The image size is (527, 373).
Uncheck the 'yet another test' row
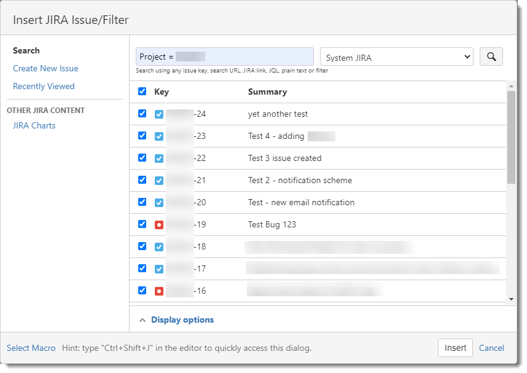click(142, 113)
